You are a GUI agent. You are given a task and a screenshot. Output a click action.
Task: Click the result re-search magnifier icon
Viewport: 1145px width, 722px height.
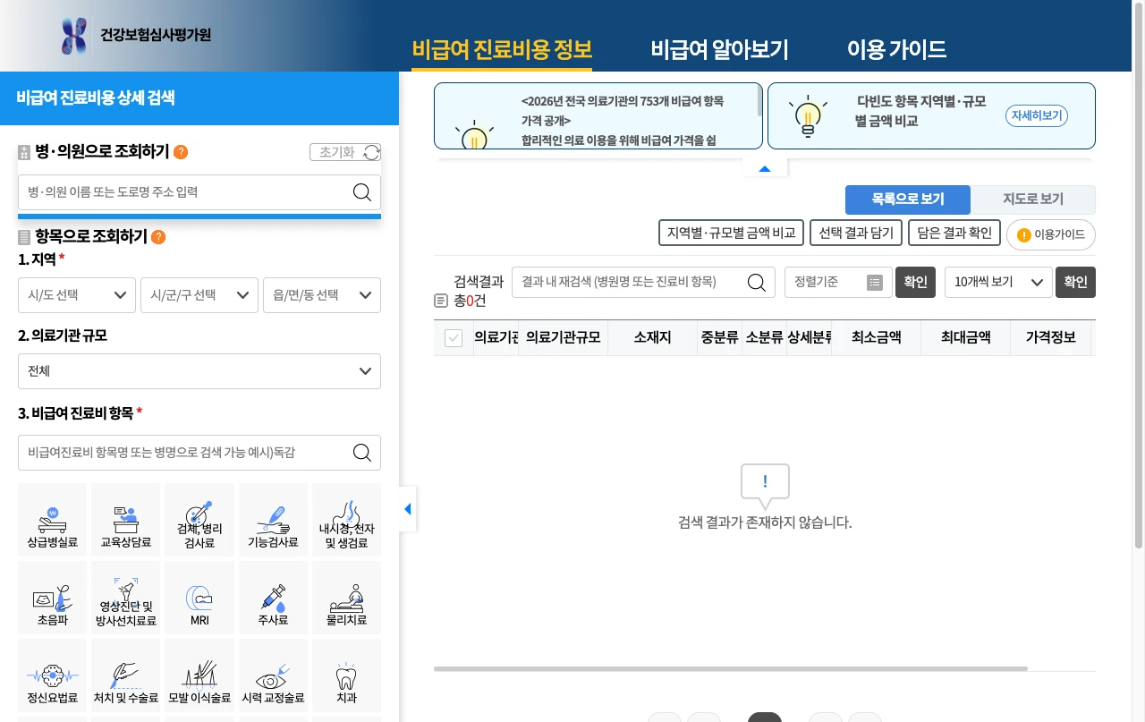(756, 283)
